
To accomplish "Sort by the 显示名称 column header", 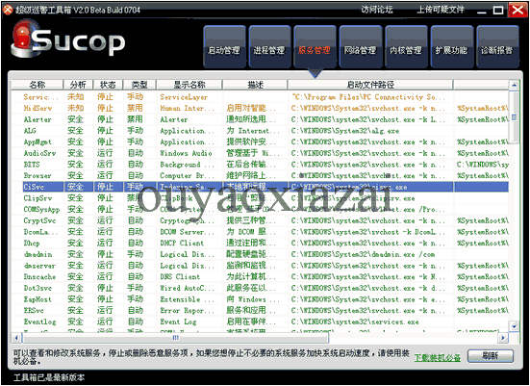I will pos(189,85).
